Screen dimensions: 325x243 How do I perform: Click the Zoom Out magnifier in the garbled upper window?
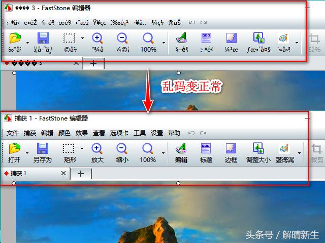(122, 38)
